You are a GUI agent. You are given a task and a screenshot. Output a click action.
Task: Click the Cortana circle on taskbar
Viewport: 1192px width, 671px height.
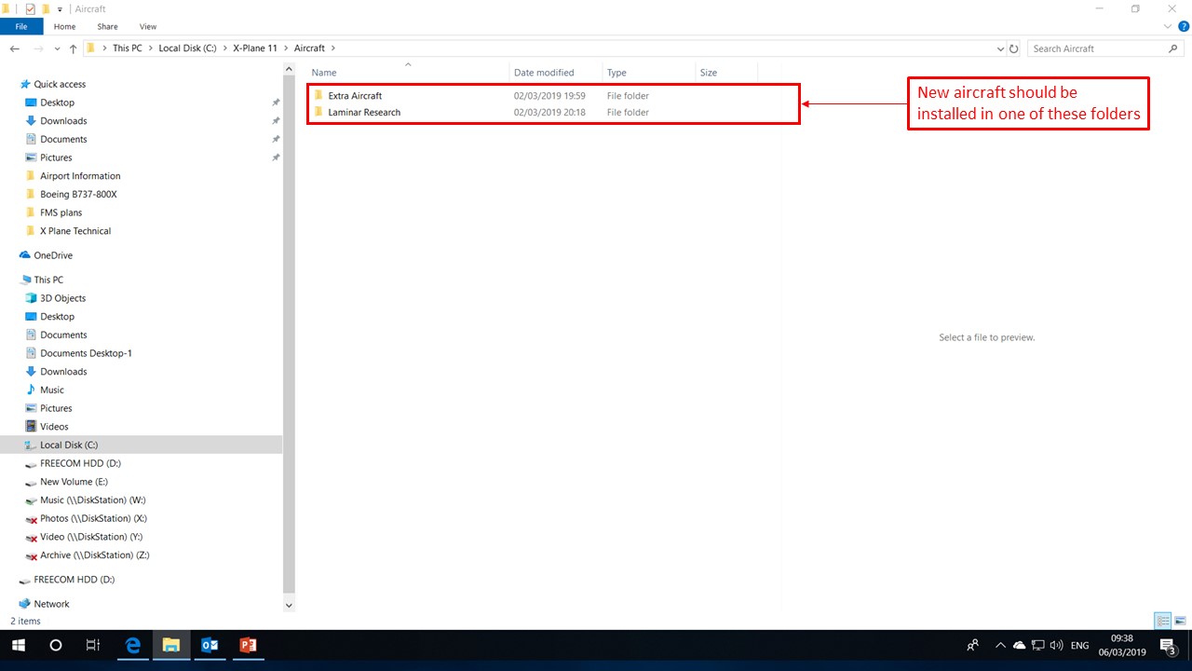(55, 645)
